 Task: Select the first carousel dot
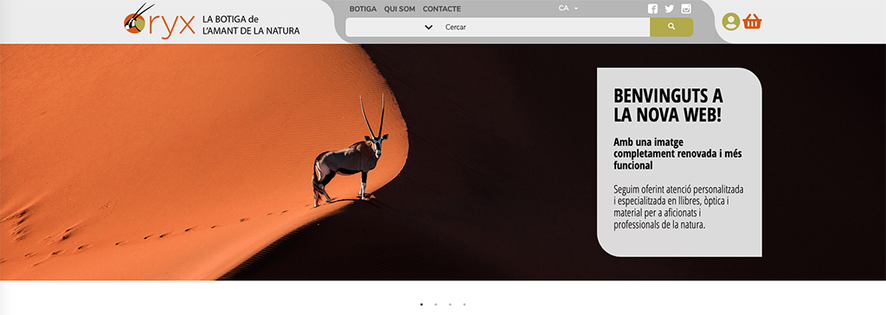click(x=421, y=305)
